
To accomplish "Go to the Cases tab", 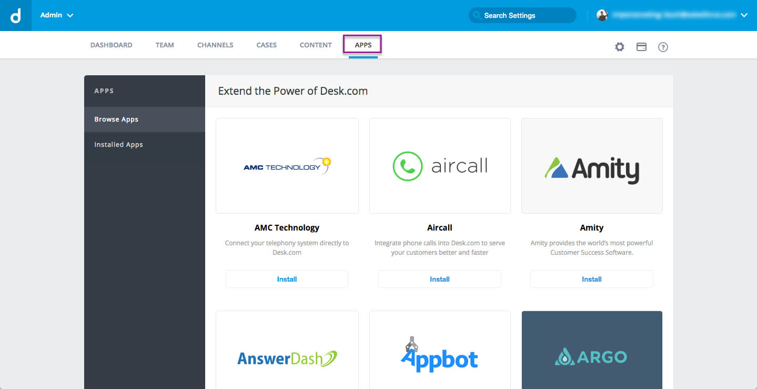I will pyautogui.click(x=267, y=45).
